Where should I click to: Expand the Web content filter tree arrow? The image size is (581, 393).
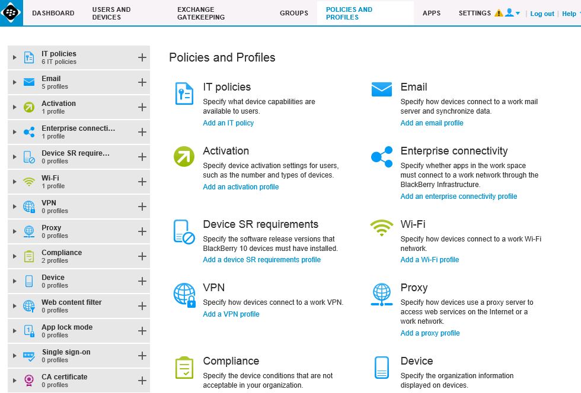[x=14, y=306]
